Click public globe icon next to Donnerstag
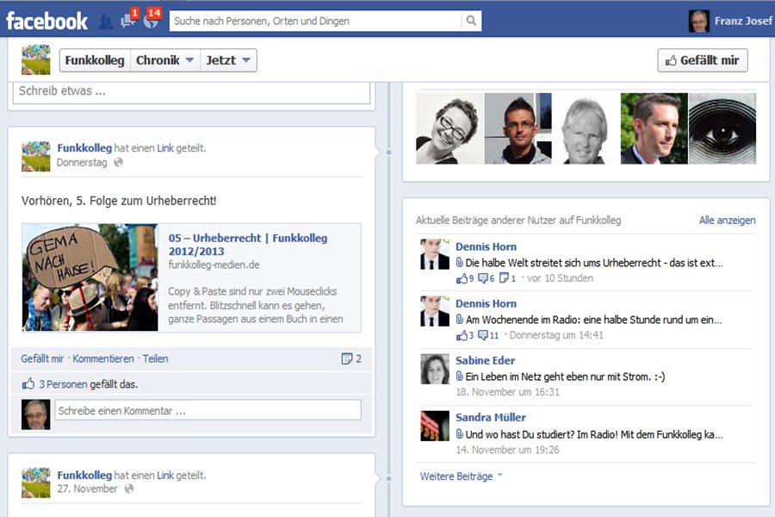 (x=118, y=162)
